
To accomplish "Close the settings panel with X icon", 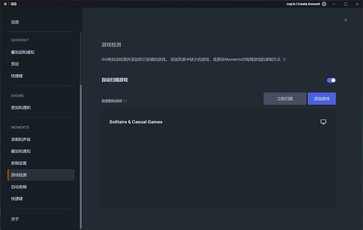I will pyautogui.click(x=346, y=20).
